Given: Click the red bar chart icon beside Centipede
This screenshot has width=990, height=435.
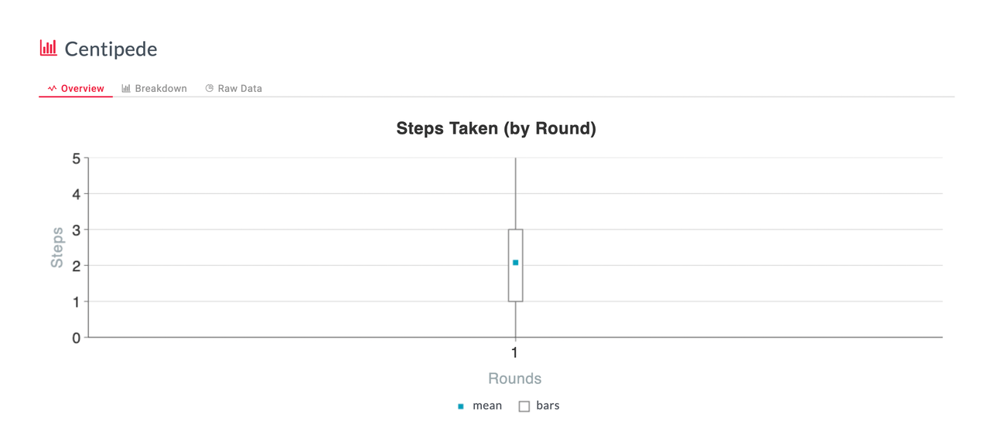Looking at the screenshot, I should (x=49, y=48).
